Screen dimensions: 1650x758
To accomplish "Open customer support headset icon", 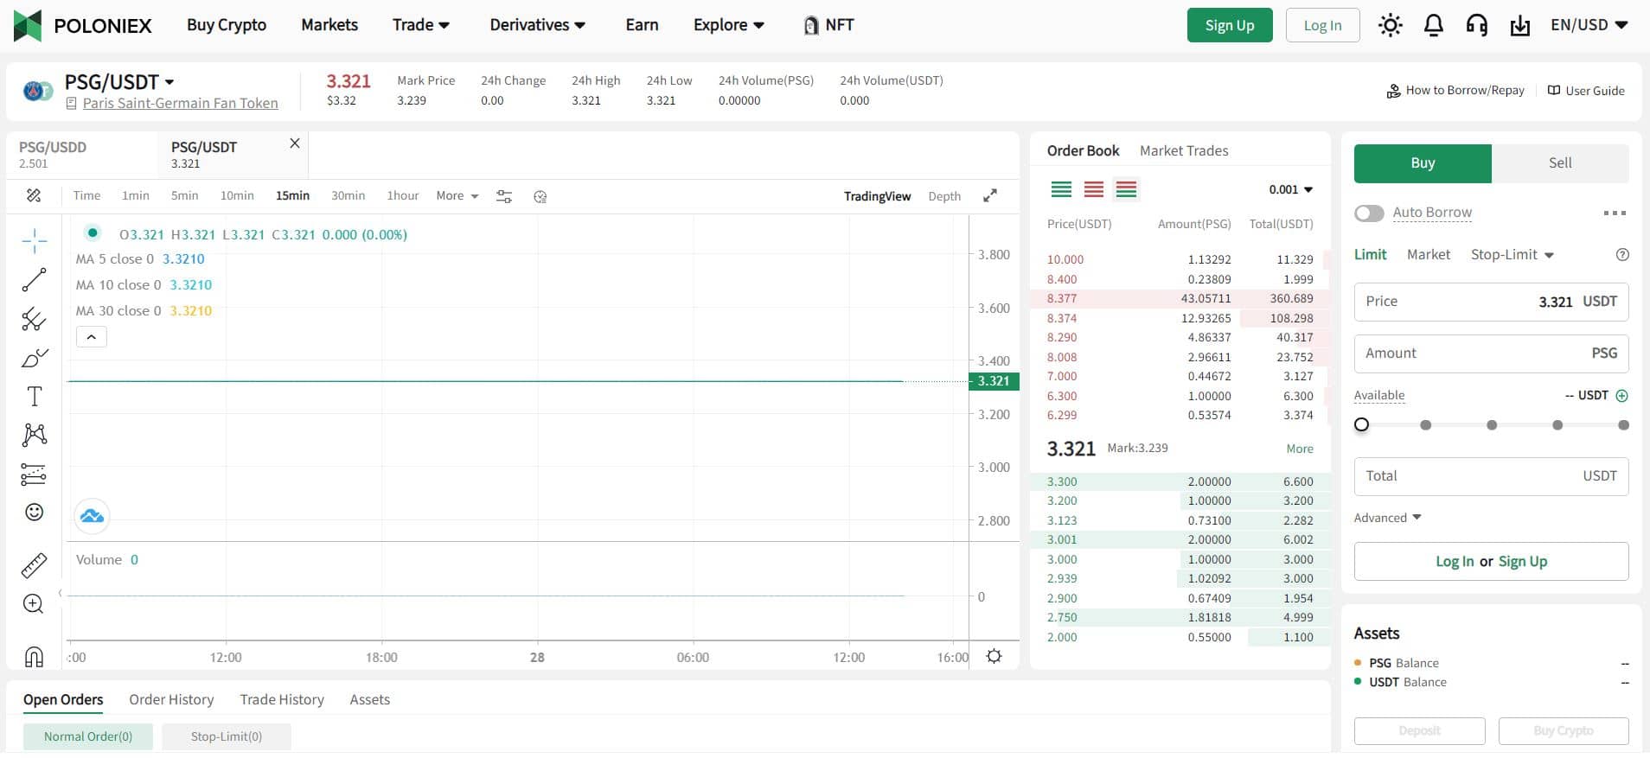I will (1476, 25).
